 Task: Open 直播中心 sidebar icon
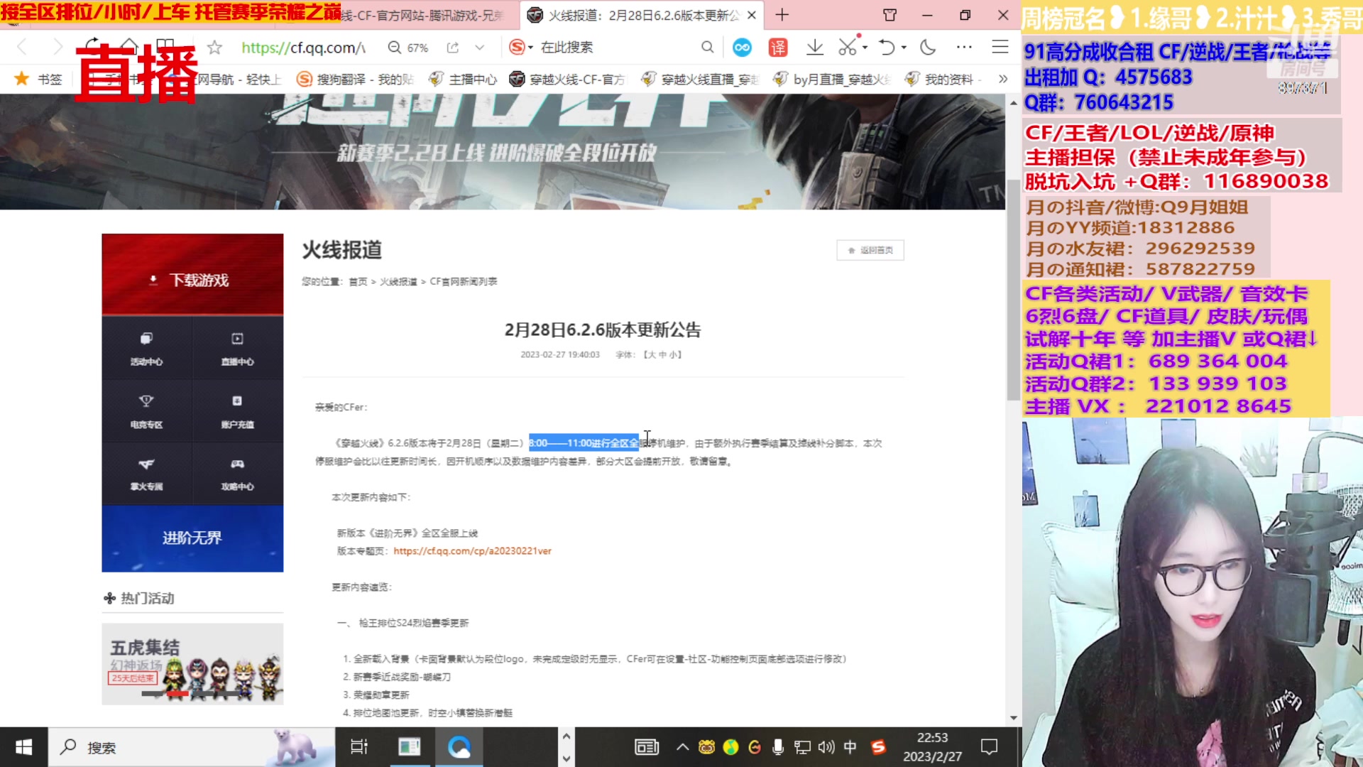pyautogui.click(x=237, y=348)
